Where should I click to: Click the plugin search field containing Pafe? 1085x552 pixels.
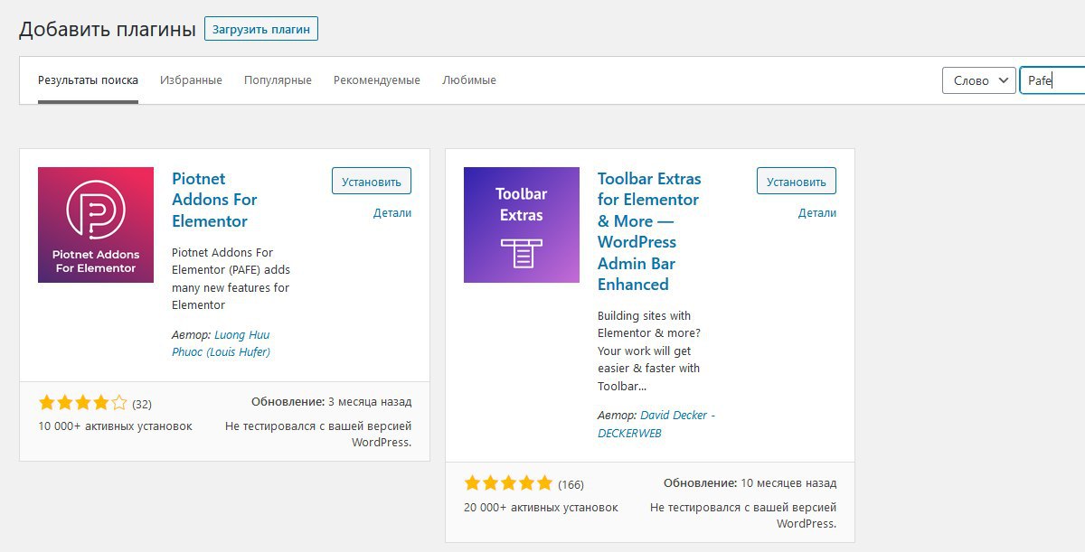tap(1052, 80)
